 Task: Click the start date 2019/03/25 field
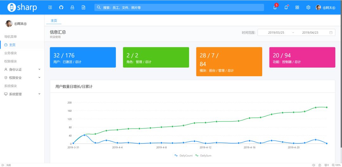[x=276, y=32]
